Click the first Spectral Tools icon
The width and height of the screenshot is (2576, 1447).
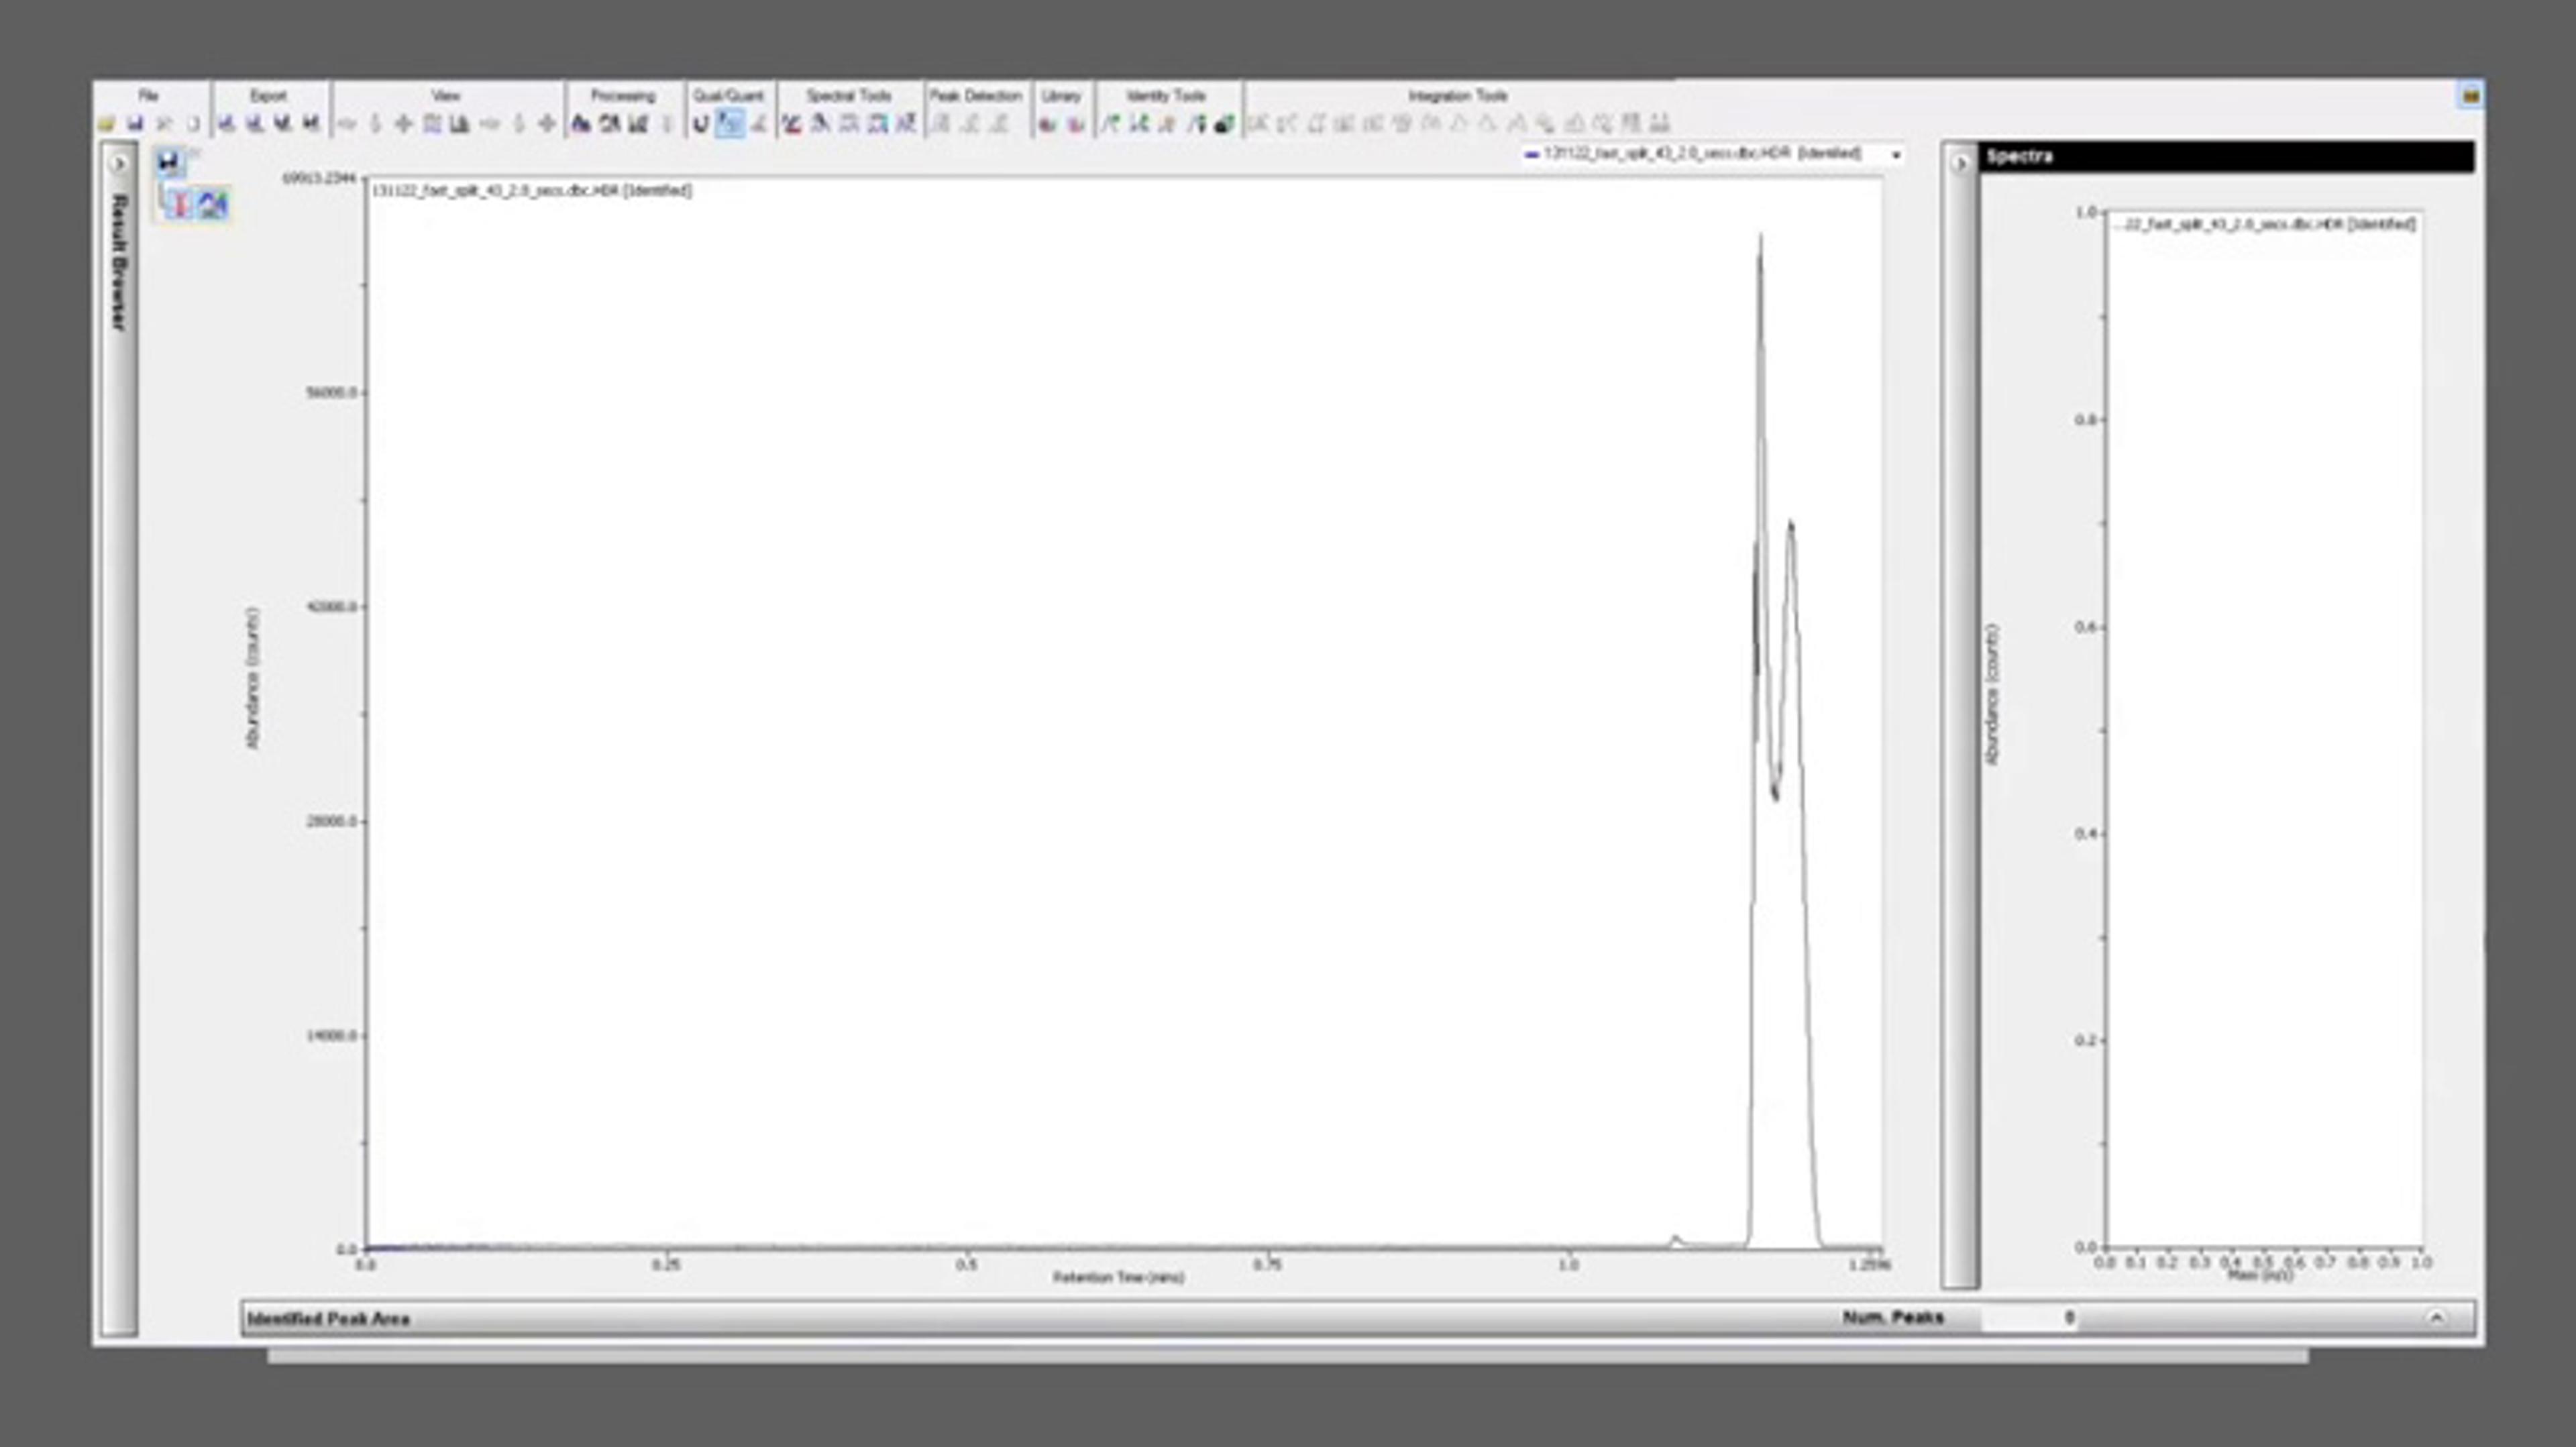[791, 124]
